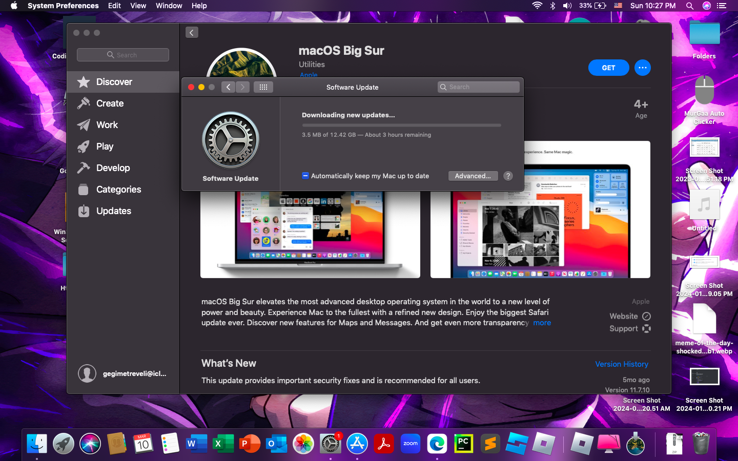This screenshot has height=461, width=738.
Task: Open the Folders item on desktop
Action: pyautogui.click(x=704, y=39)
